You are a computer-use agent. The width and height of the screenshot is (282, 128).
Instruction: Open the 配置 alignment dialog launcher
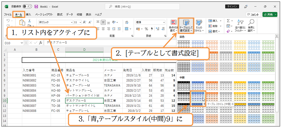pyautogui.click(x=132, y=36)
